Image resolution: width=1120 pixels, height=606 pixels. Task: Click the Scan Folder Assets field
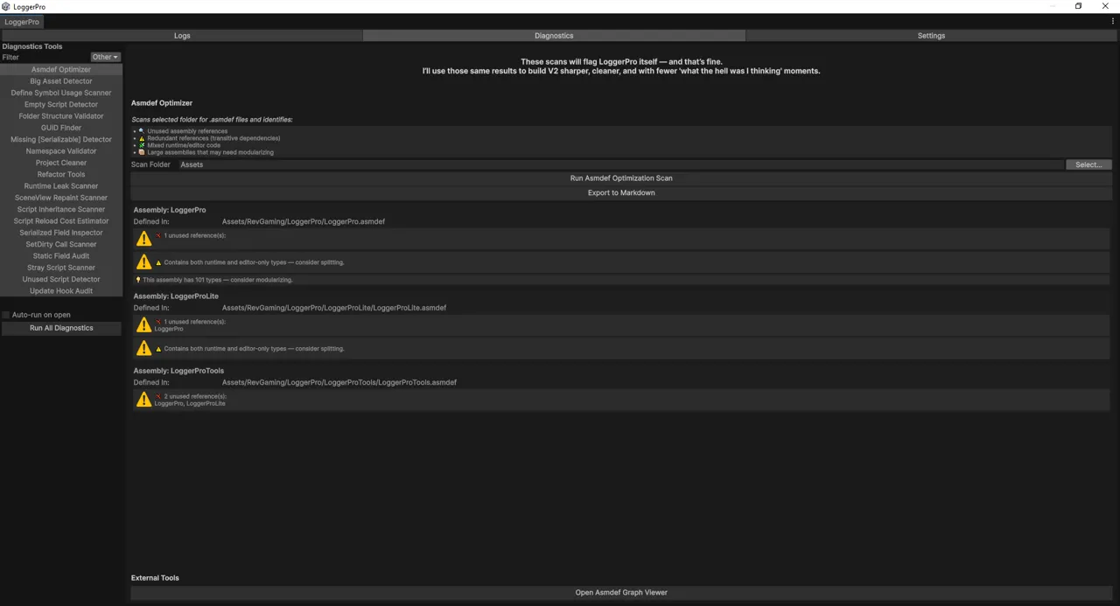(621, 164)
